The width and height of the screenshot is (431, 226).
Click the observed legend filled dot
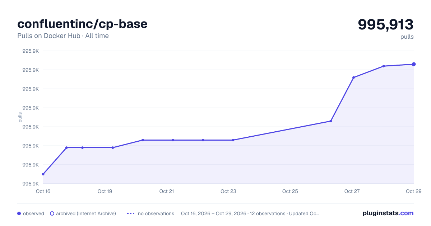pos(19,213)
